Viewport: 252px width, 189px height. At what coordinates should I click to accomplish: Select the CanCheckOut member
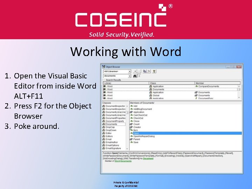(x=140, y=115)
